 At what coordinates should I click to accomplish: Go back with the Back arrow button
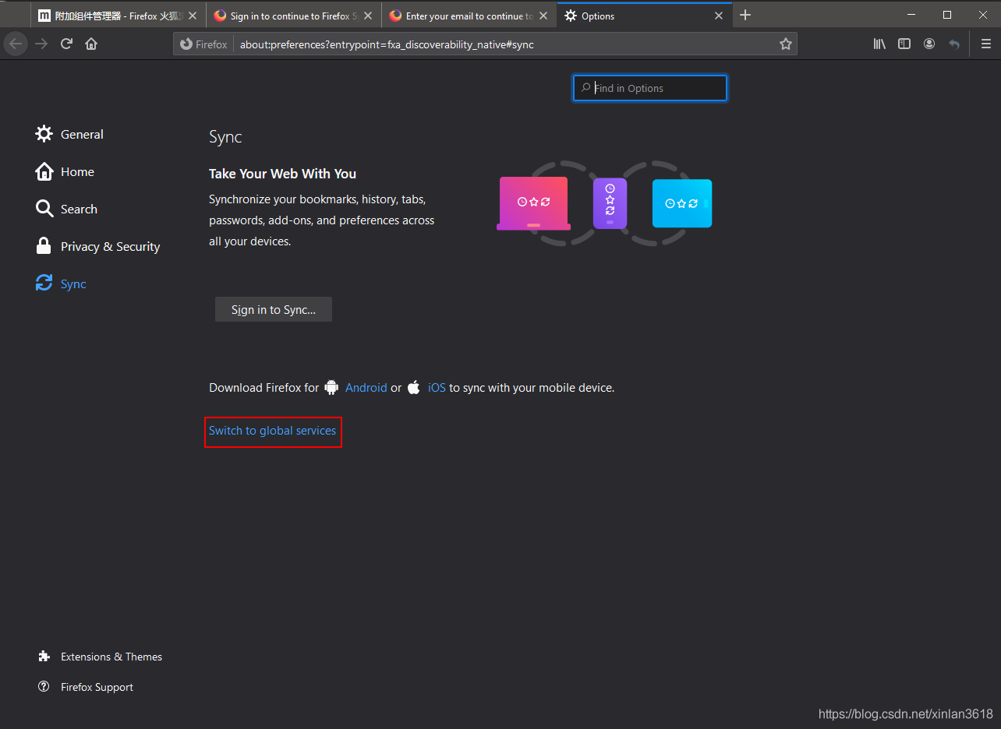coord(16,44)
